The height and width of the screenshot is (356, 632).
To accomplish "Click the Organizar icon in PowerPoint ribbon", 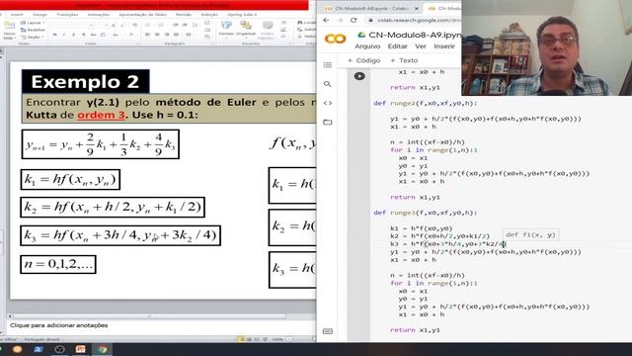I will tap(246, 29).
